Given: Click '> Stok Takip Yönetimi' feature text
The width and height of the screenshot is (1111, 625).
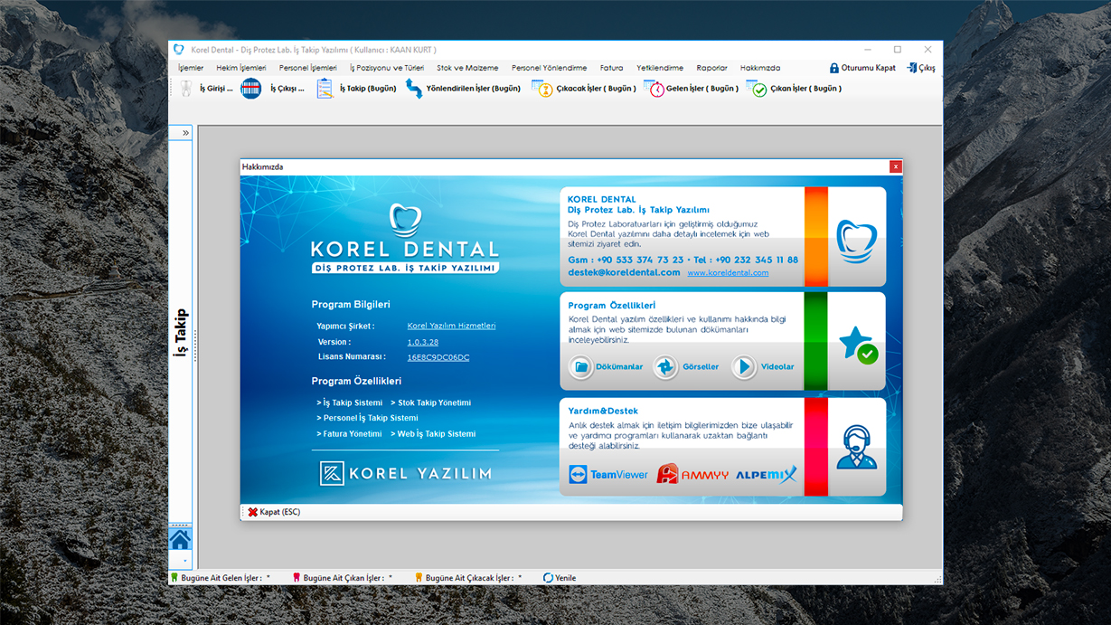Looking at the screenshot, I should 430,402.
